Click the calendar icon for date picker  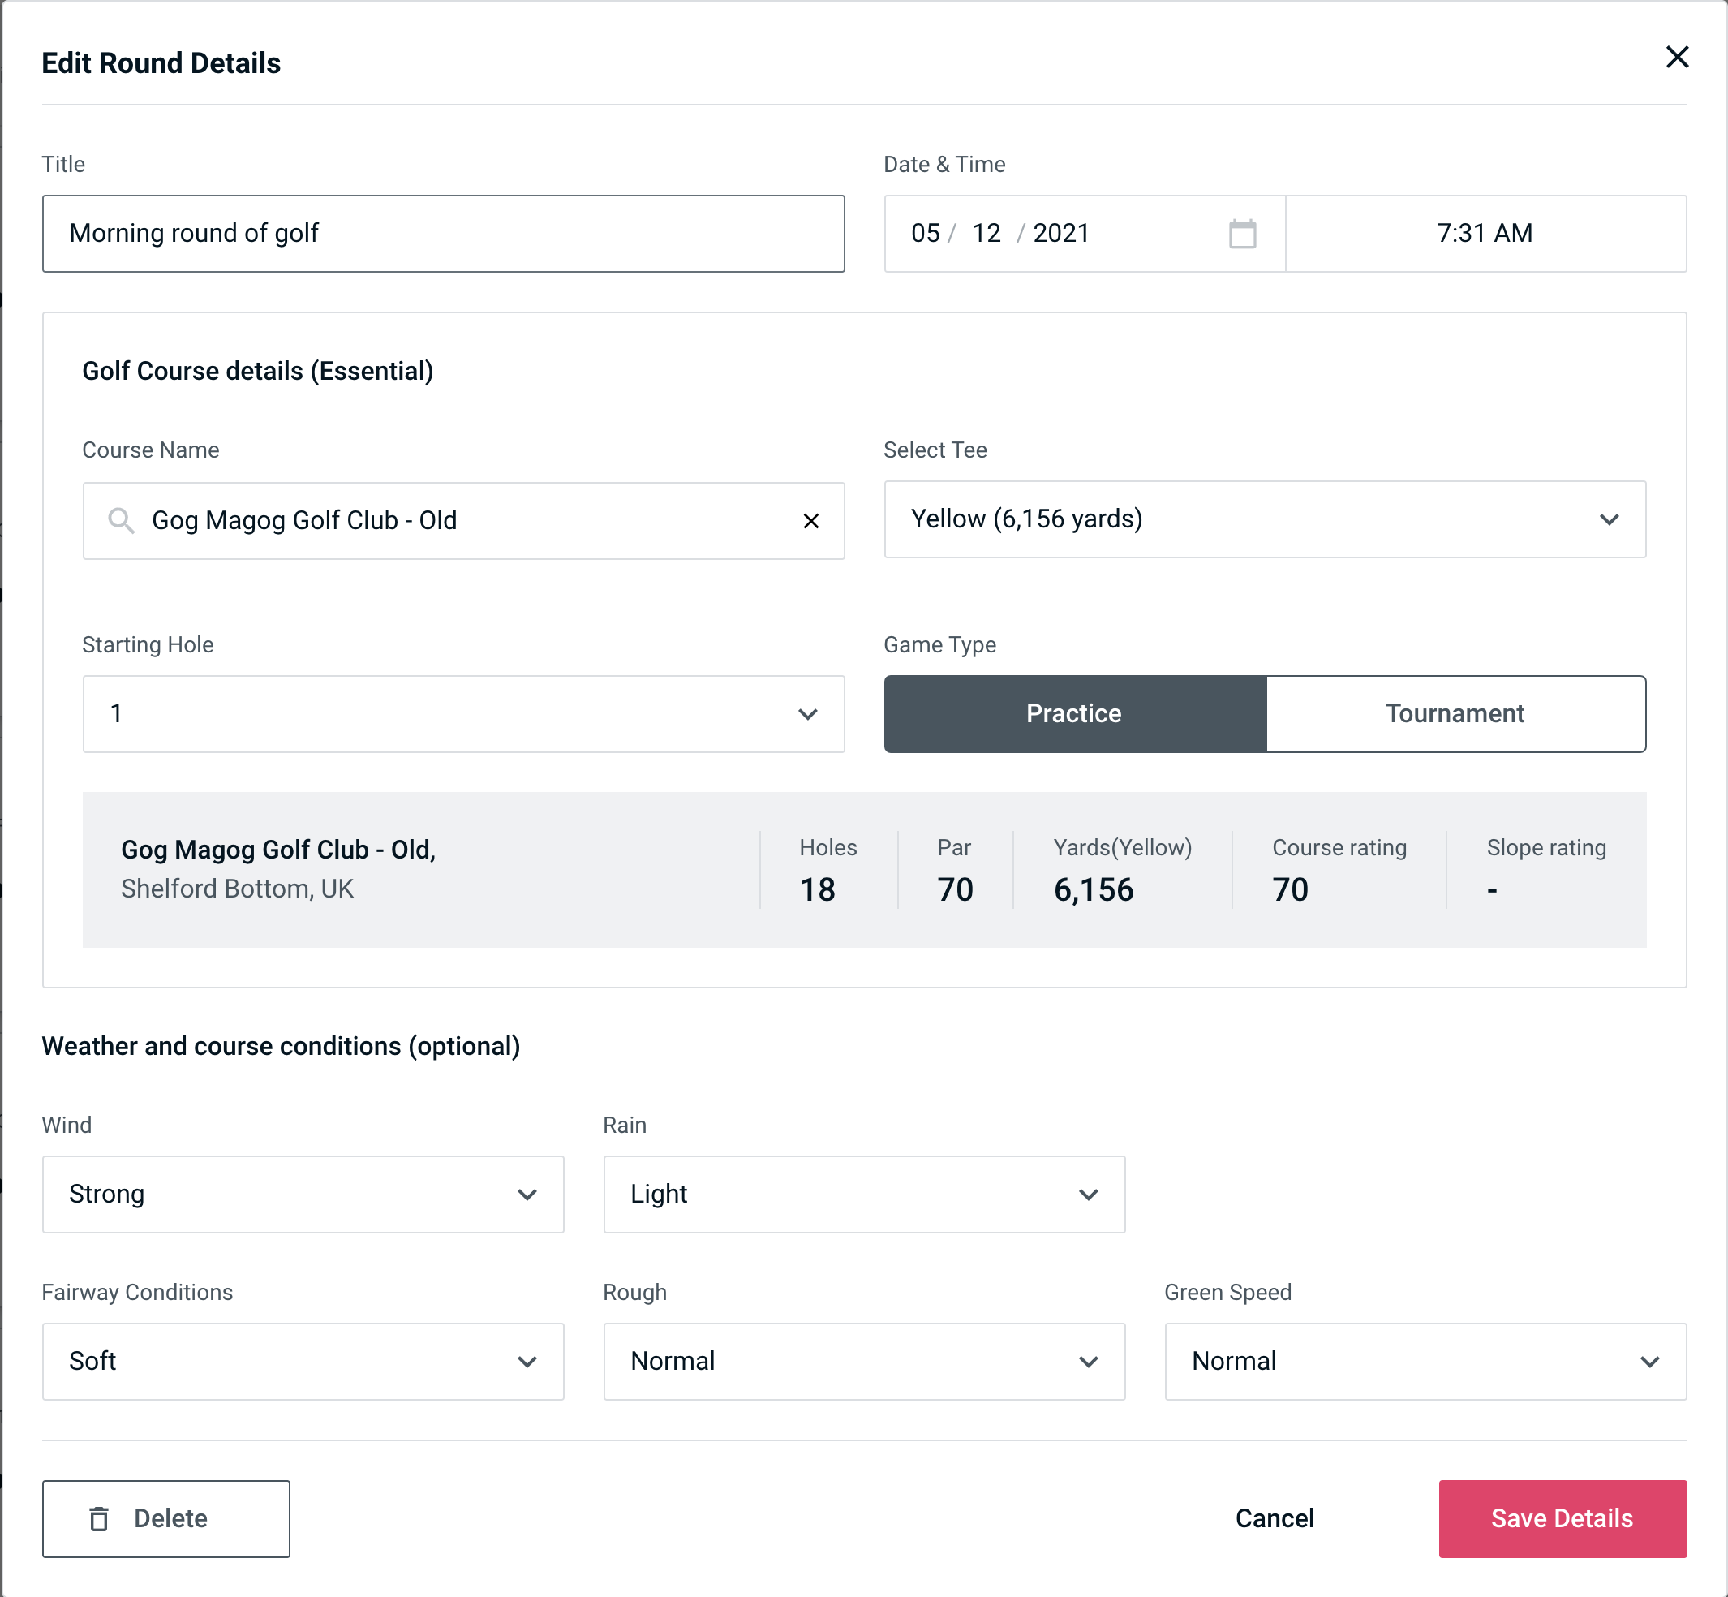tap(1244, 234)
